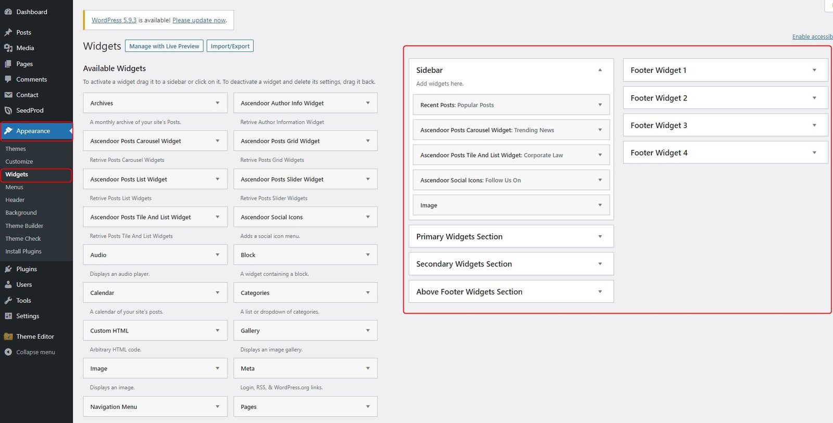Expand the Categories widget arrow

(x=368, y=293)
